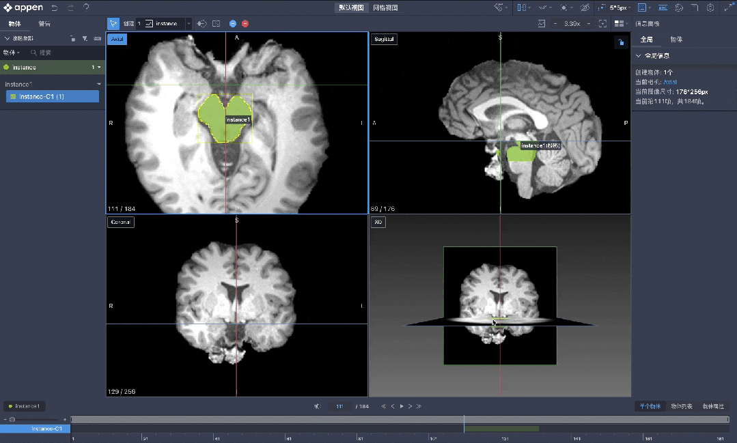Viewport: 737px width, 443px height.
Task: Click the filter funnel icon in object panel
Action: pyautogui.click(x=84, y=39)
